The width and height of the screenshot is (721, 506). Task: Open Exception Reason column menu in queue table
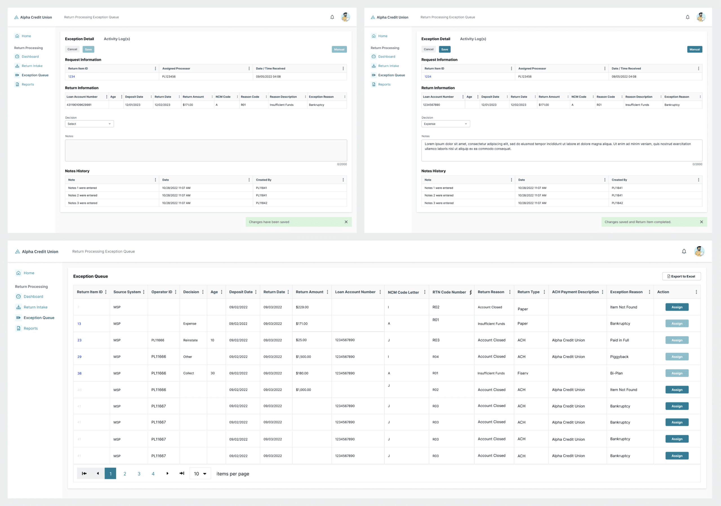(x=649, y=292)
